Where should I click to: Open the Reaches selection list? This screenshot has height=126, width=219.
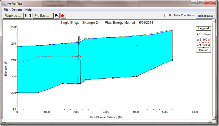coord(13,16)
